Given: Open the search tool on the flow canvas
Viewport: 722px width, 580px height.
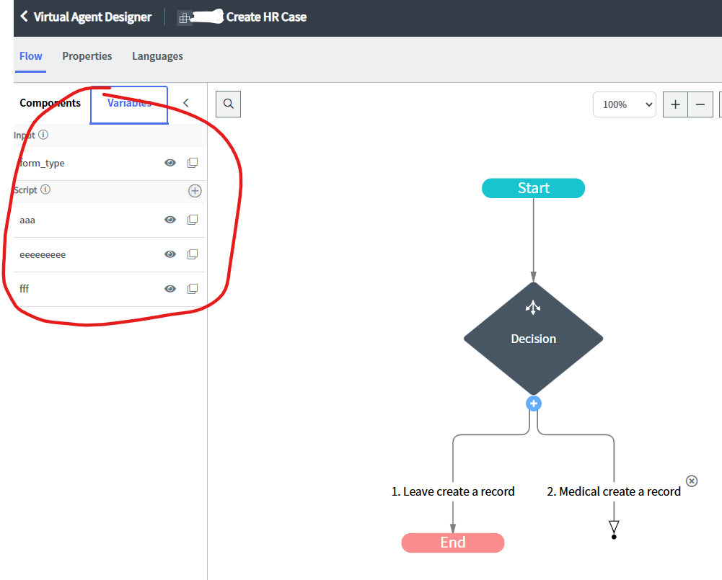Looking at the screenshot, I should coord(228,104).
